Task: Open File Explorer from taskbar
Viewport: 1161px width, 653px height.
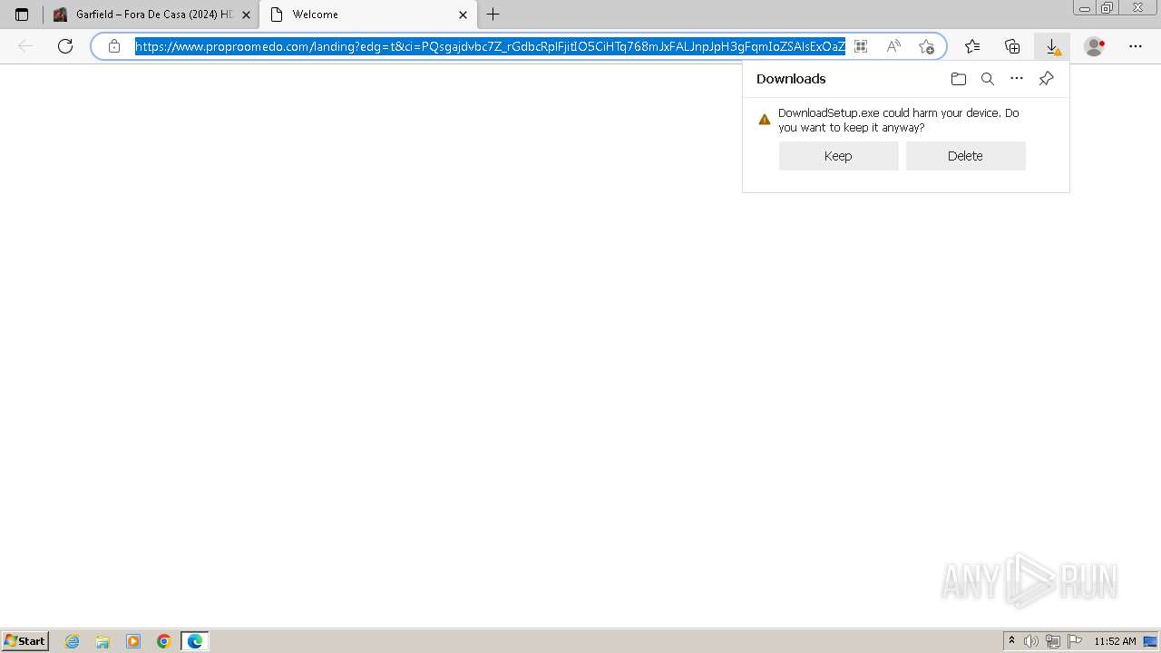Action: tap(102, 641)
